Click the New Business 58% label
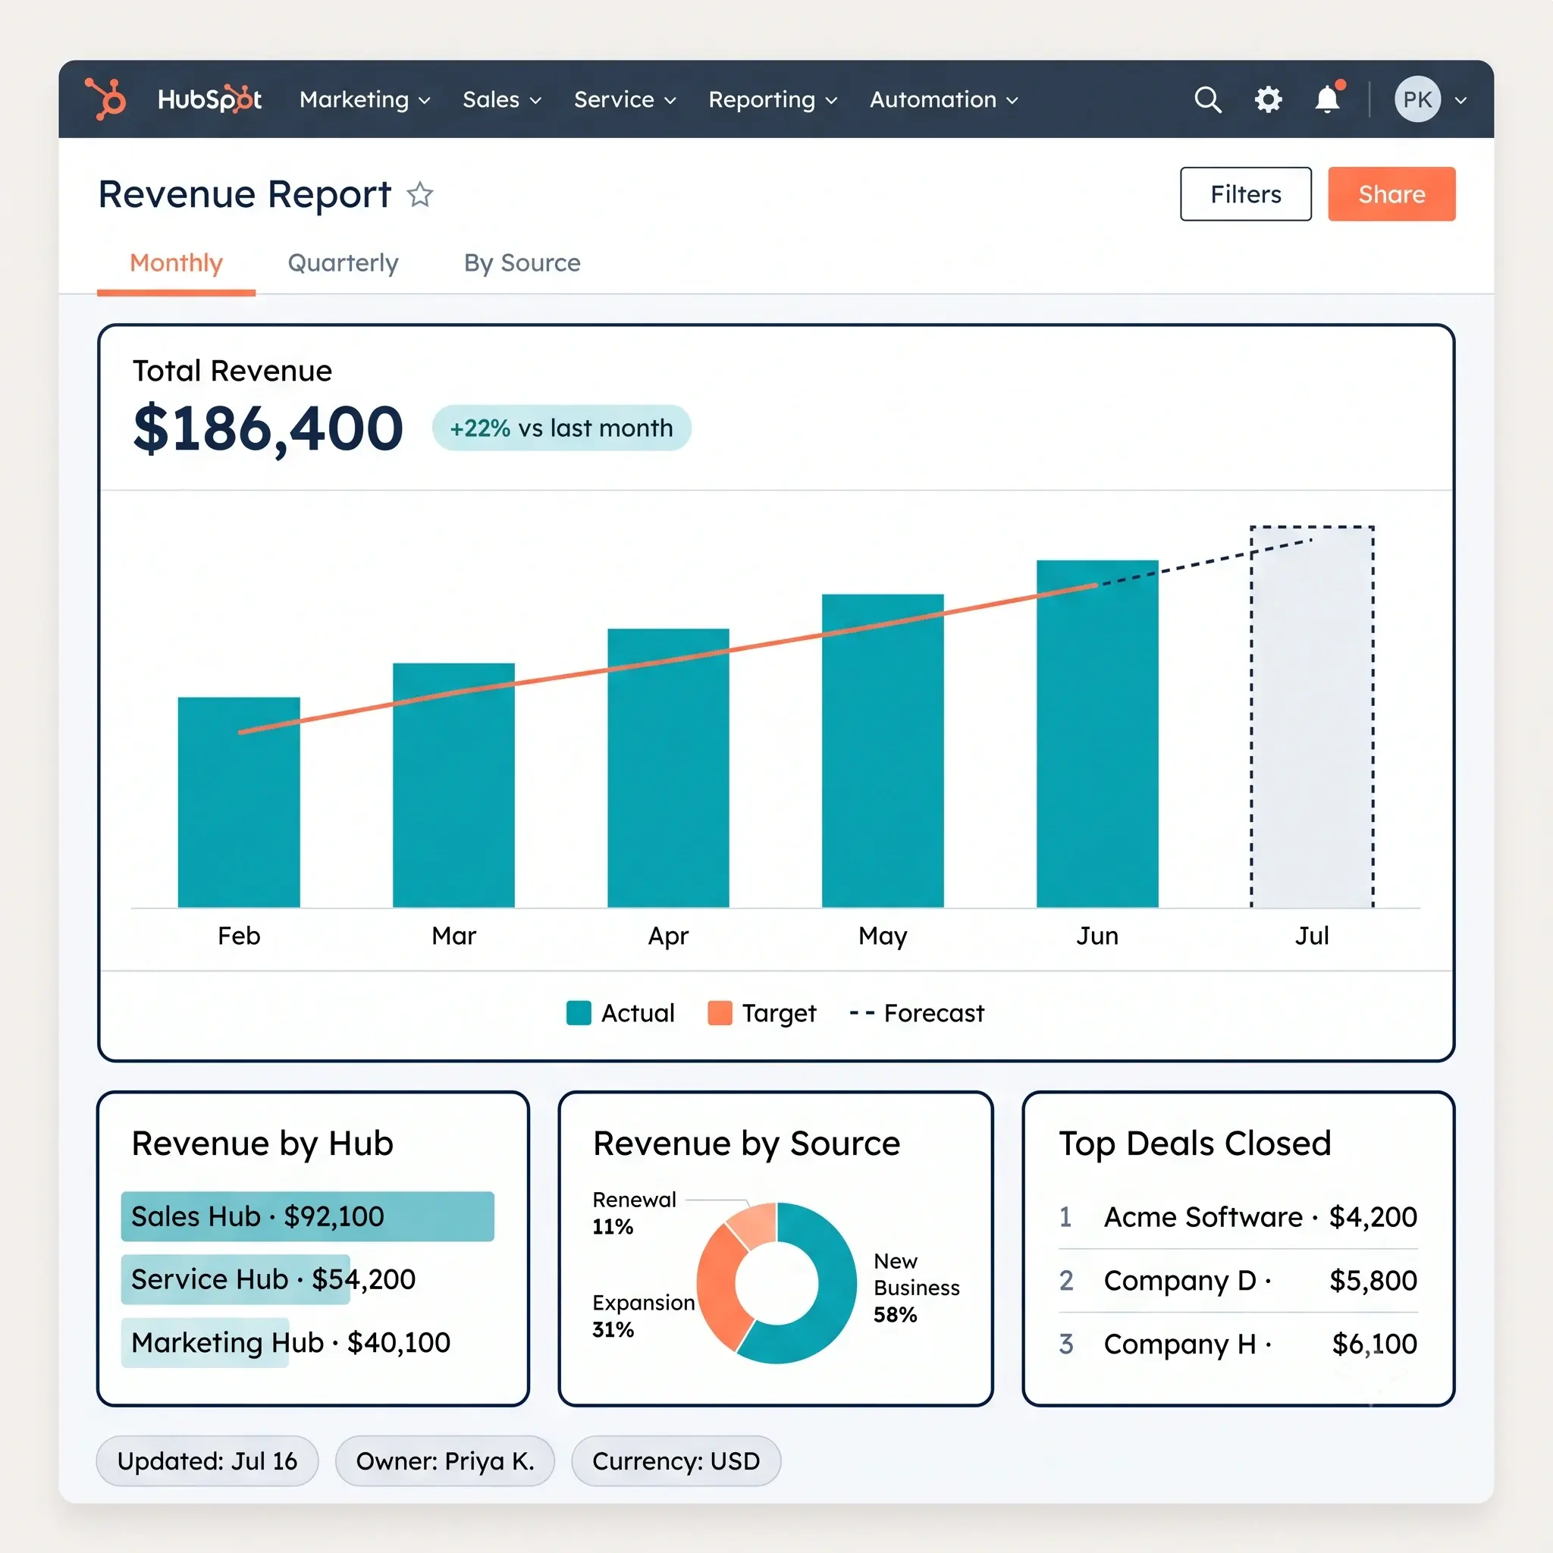This screenshot has height=1553, width=1553. (916, 1288)
